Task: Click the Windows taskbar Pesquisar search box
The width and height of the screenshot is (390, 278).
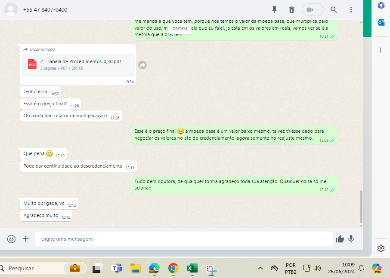Action: coord(42,268)
